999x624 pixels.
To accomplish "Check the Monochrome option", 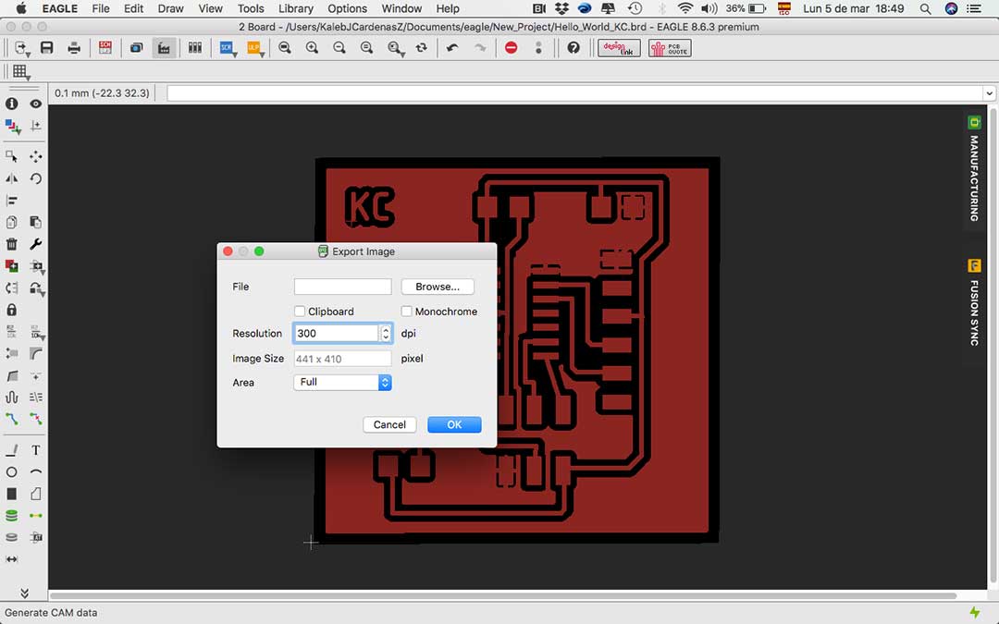I will click(x=407, y=312).
